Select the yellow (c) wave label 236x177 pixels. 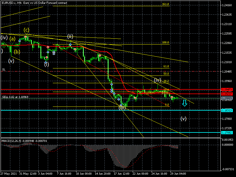point(27,30)
